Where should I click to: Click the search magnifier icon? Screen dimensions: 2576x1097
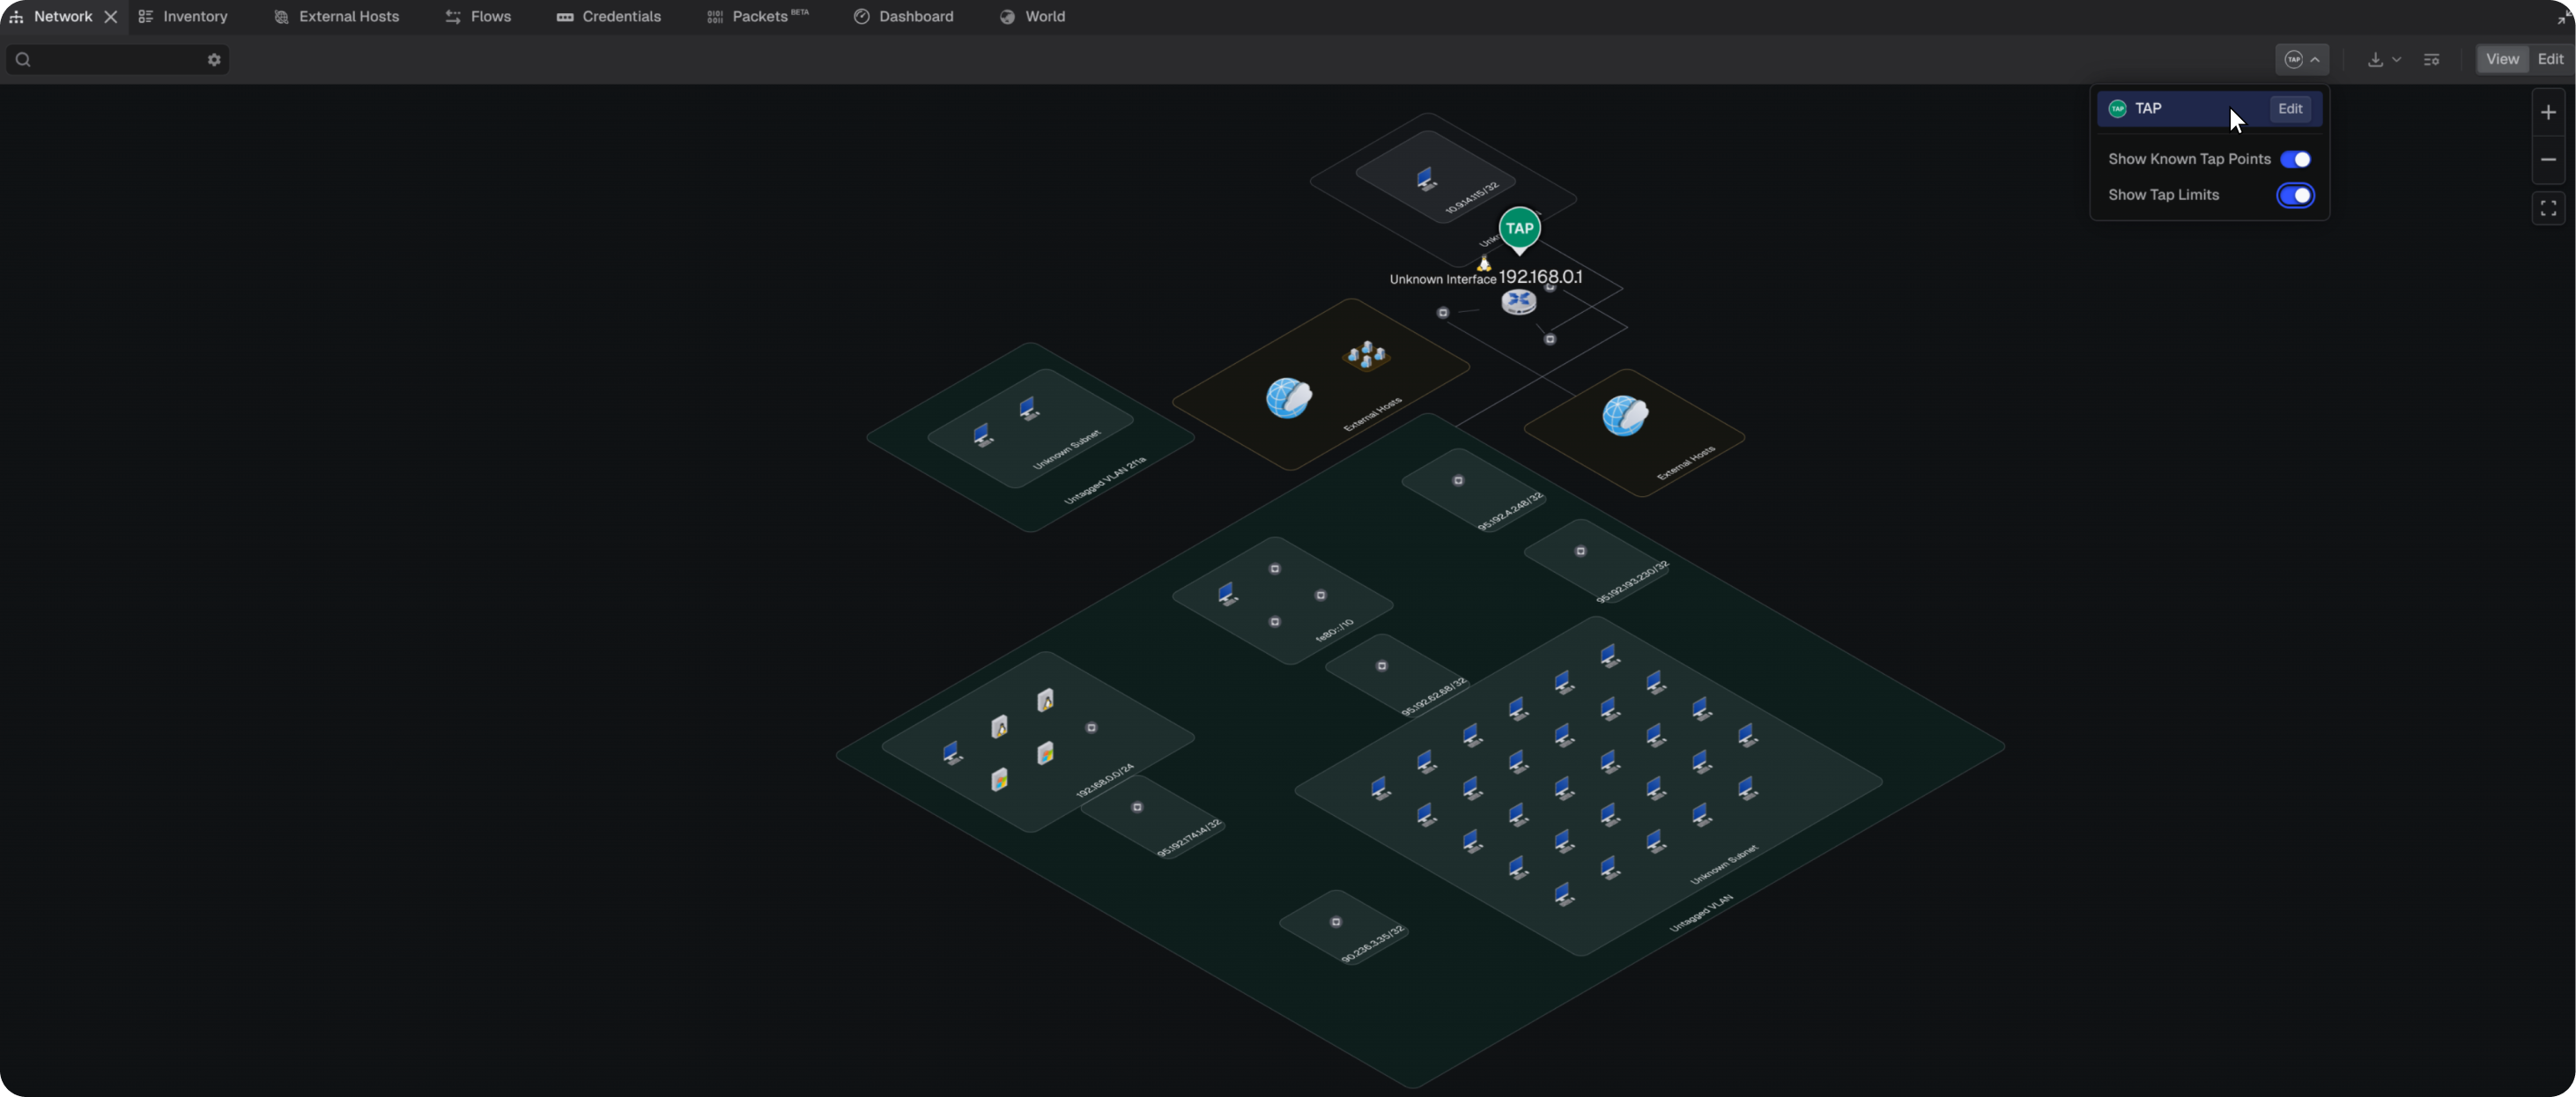[23, 60]
